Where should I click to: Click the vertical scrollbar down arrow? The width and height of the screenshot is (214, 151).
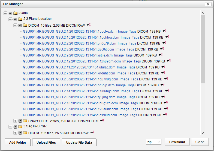coord(202,133)
